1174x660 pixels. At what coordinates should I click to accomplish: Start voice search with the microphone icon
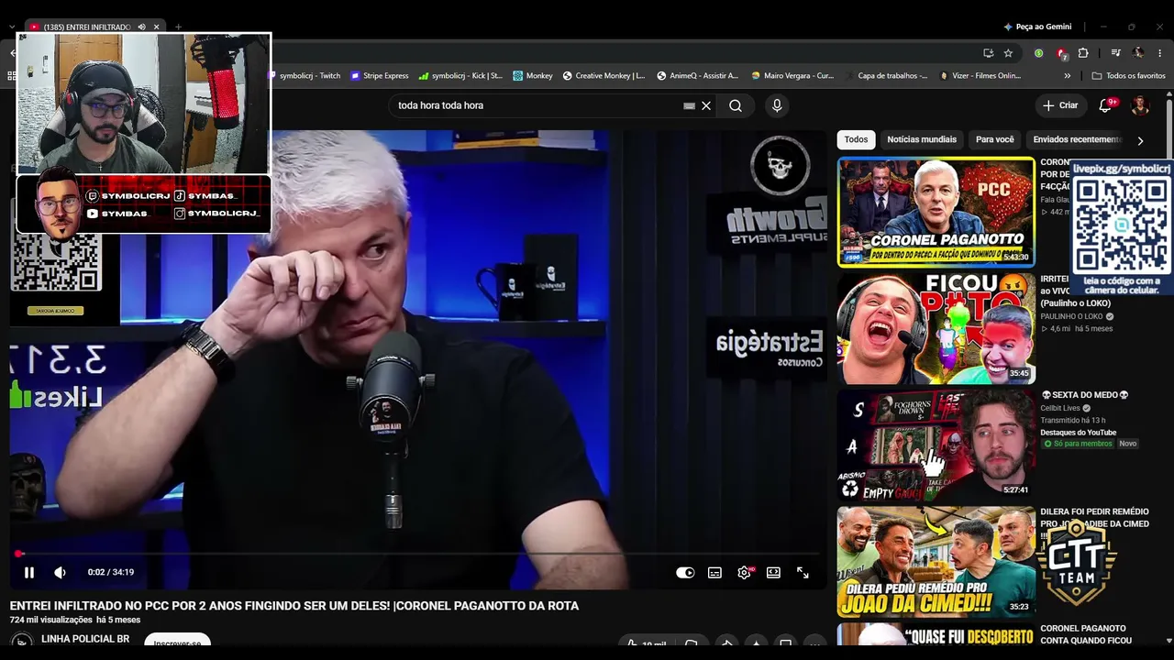(777, 105)
